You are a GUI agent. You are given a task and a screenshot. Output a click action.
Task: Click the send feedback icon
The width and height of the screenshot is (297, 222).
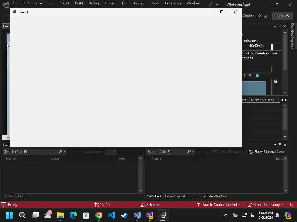pos(266,16)
